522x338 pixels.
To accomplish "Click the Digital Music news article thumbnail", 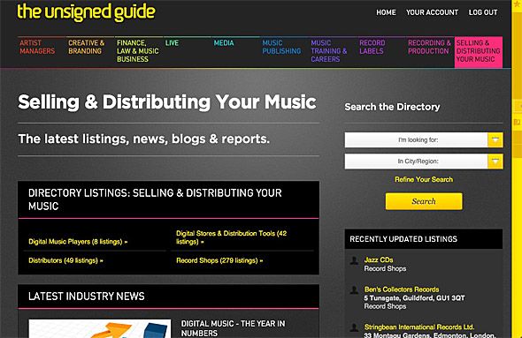I will [x=100, y=328].
